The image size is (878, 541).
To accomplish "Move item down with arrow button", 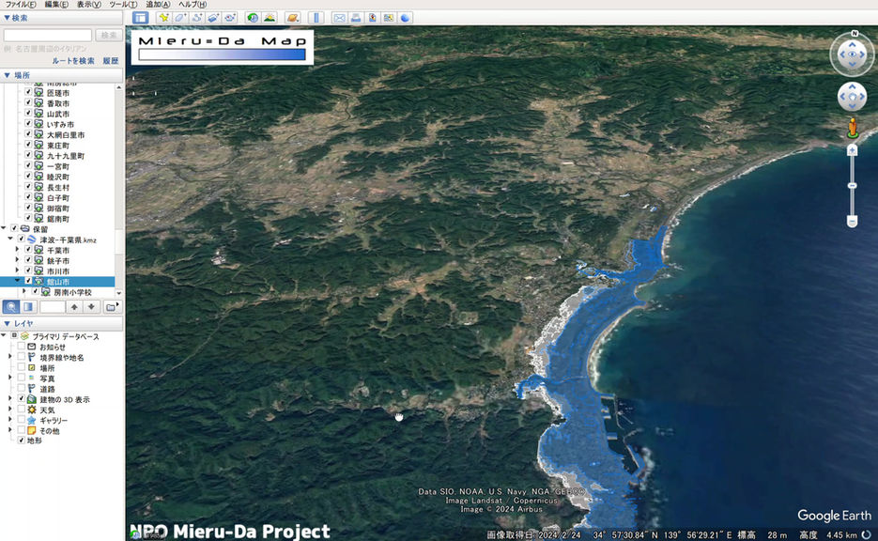I will tap(91, 307).
